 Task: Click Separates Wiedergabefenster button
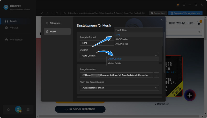[x=185, y=13]
